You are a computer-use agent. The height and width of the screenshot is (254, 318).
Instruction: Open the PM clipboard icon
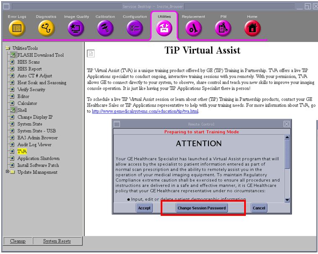(x=223, y=28)
